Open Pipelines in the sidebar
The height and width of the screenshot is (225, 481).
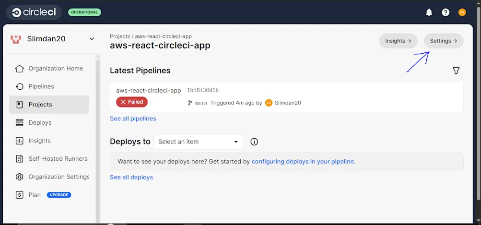(49, 86)
